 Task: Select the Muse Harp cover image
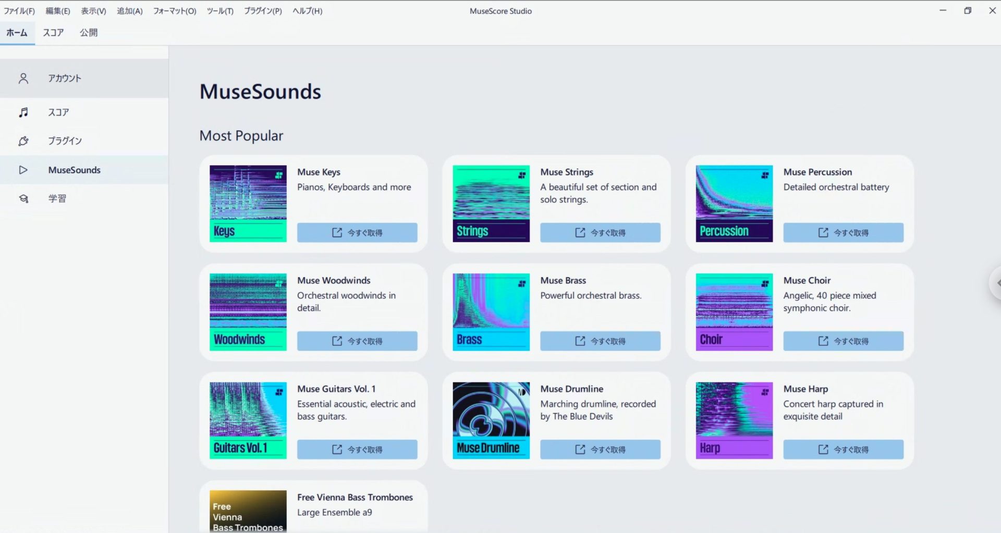click(x=734, y=420)
